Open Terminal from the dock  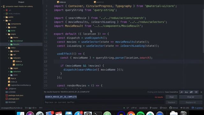pos(98,113)
